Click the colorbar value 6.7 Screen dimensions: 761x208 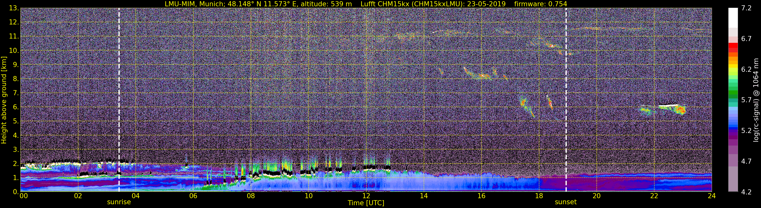746,39
